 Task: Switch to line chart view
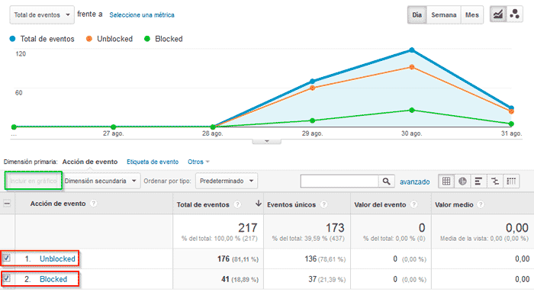(497, 14)
